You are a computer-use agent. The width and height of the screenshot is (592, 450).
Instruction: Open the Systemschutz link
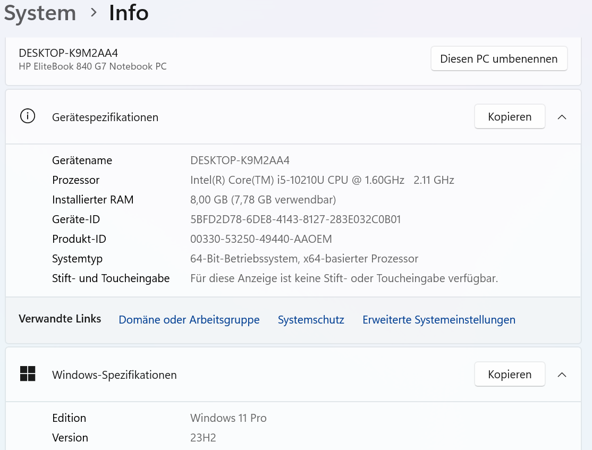(311, 320)
